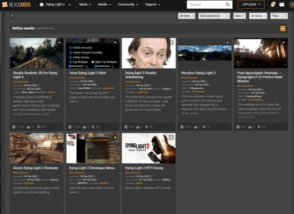The height and width of the screenshot is (214, 294).
Task: Open the Date published sort dropdown
Action: (214, 16)
